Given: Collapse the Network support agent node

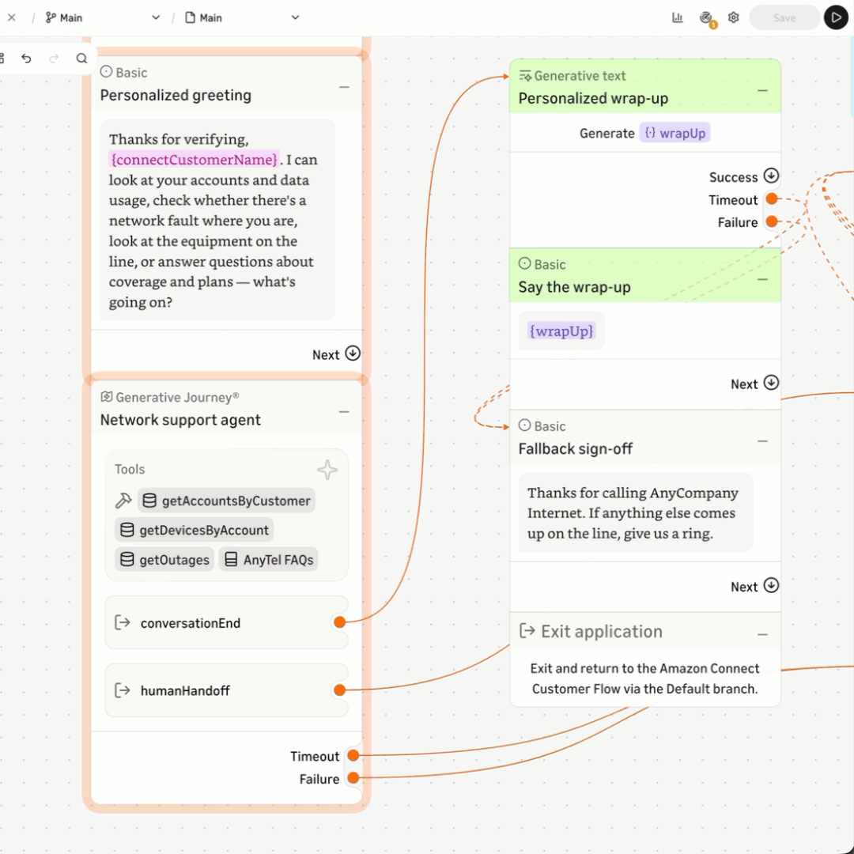Looking at the screenshot, I should pyautogui.click(x=344, y=412).
